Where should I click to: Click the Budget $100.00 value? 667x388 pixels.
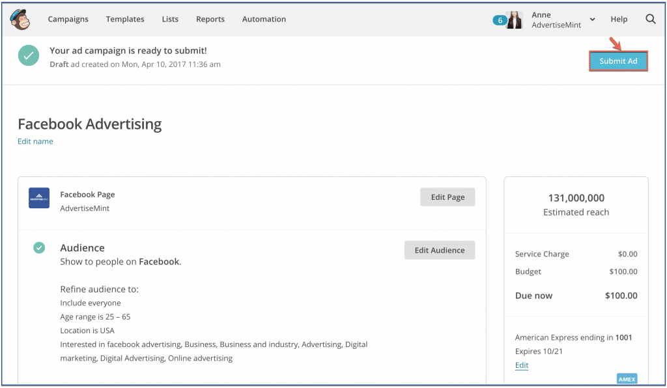[623, 271]
